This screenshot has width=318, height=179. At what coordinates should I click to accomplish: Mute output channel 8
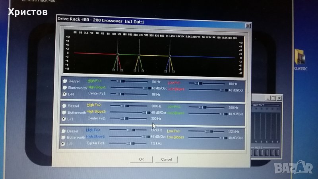click(x=278, y=153)
